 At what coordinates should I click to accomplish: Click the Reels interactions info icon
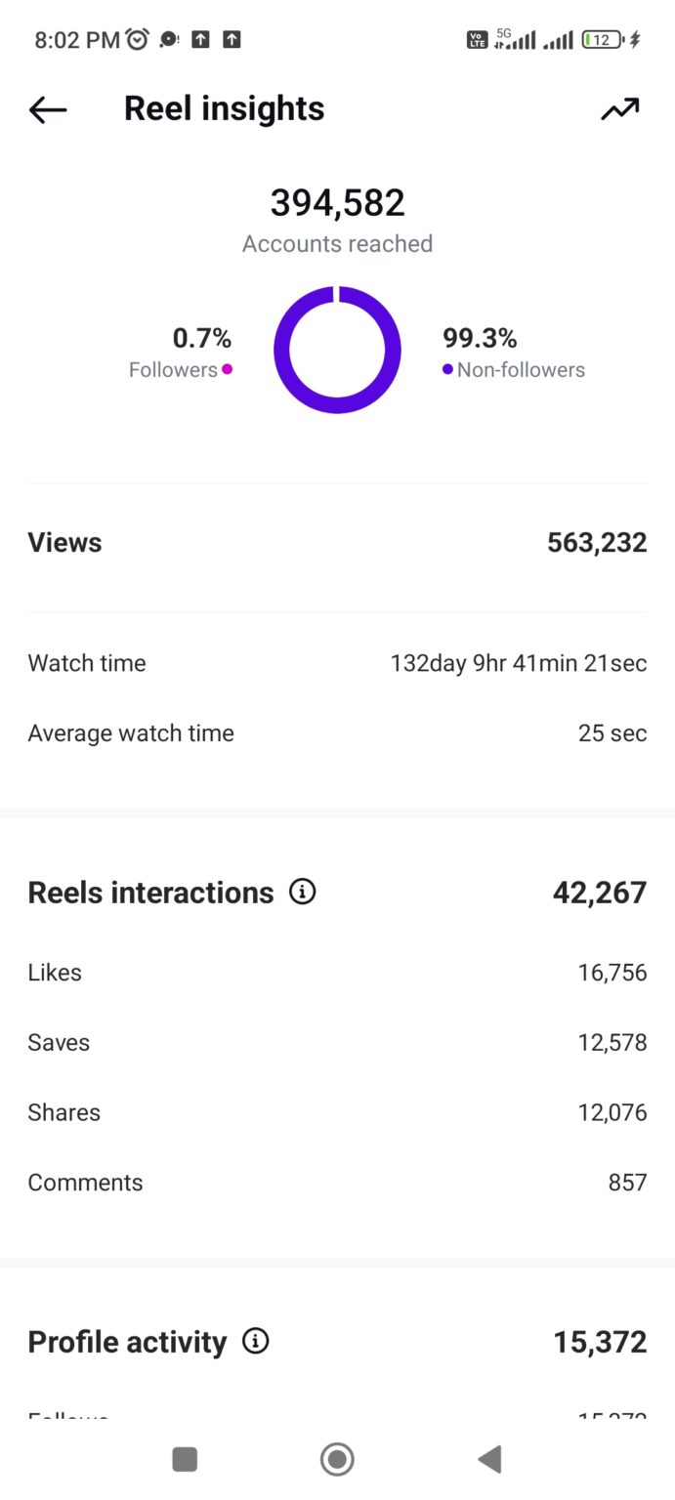(303, 892)
